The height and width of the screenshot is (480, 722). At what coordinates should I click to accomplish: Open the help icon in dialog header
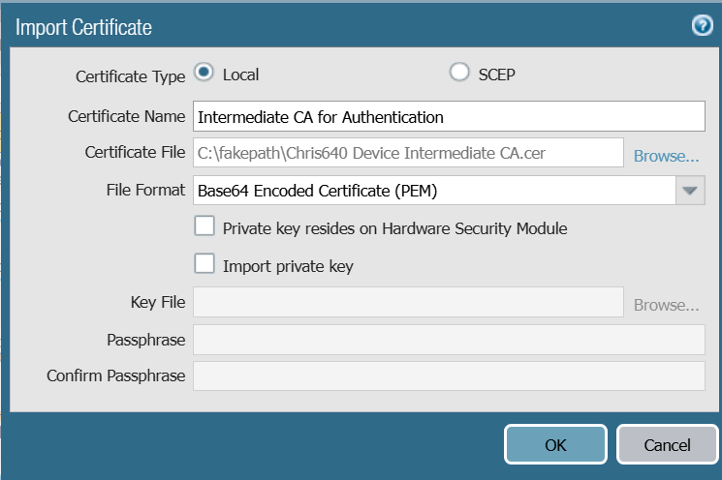tap(702, 26)
